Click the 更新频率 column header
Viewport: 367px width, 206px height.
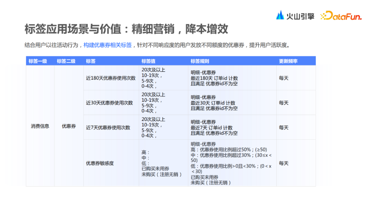pyautogui.click(x=287, y=60)
